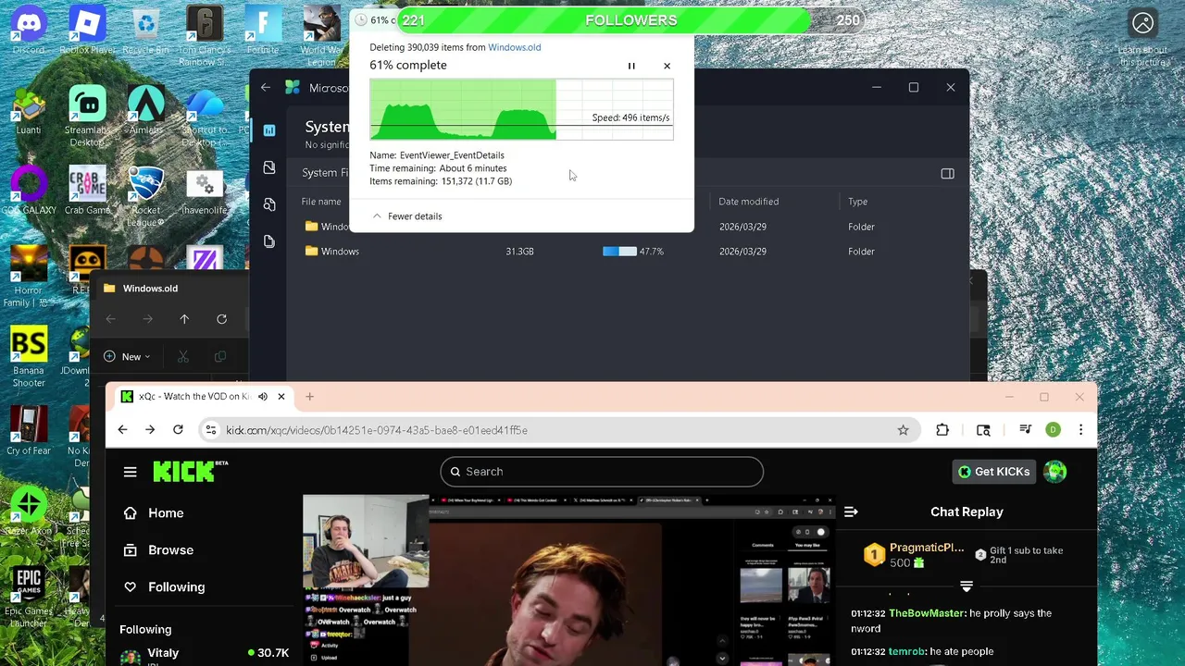Open the Windows.old link in dialog

tap(514, 47)
